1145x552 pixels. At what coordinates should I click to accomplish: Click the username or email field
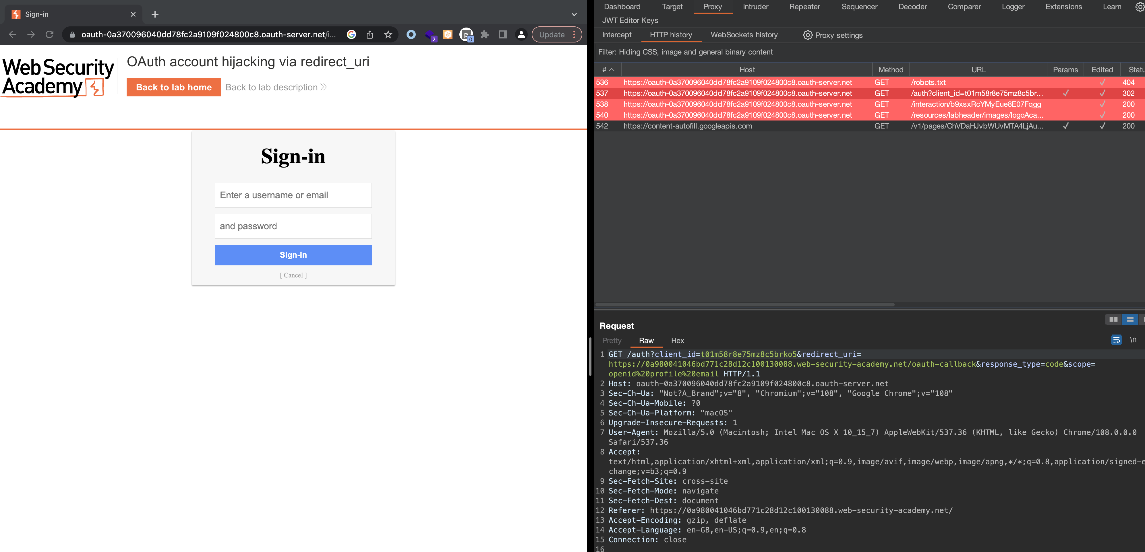point(293,195)
